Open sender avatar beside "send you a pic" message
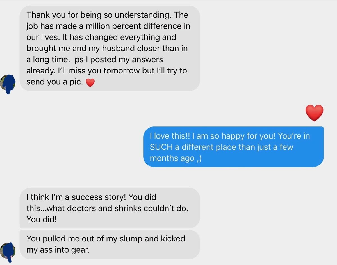 (x=8, y=84)
